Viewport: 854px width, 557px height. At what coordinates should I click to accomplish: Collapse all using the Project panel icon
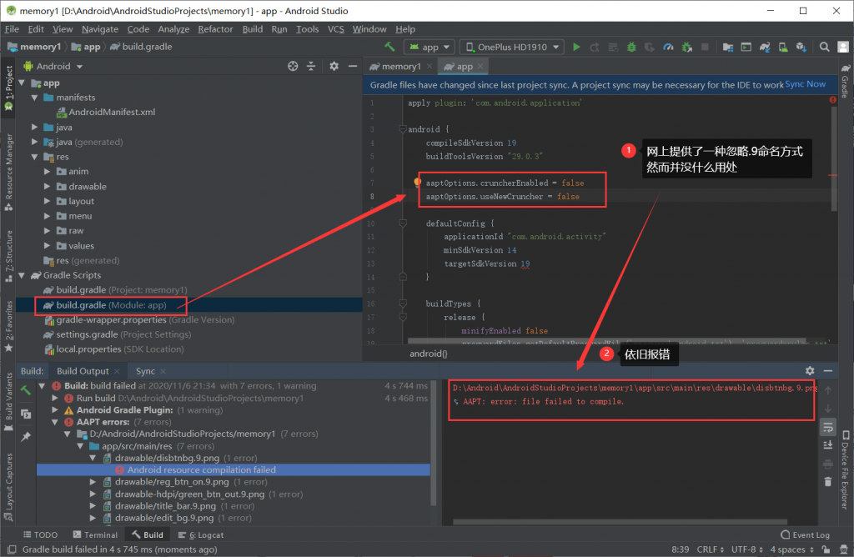click(311, 66)
